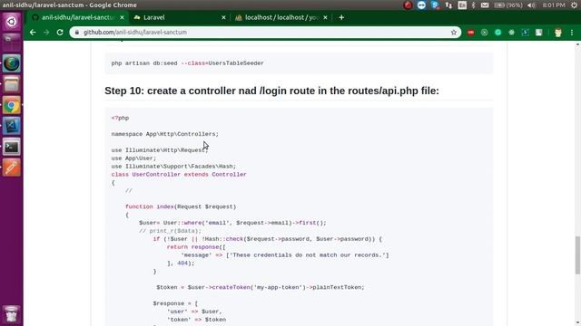
Task: Reload the GitHub page
Action: tap(60, 33)
